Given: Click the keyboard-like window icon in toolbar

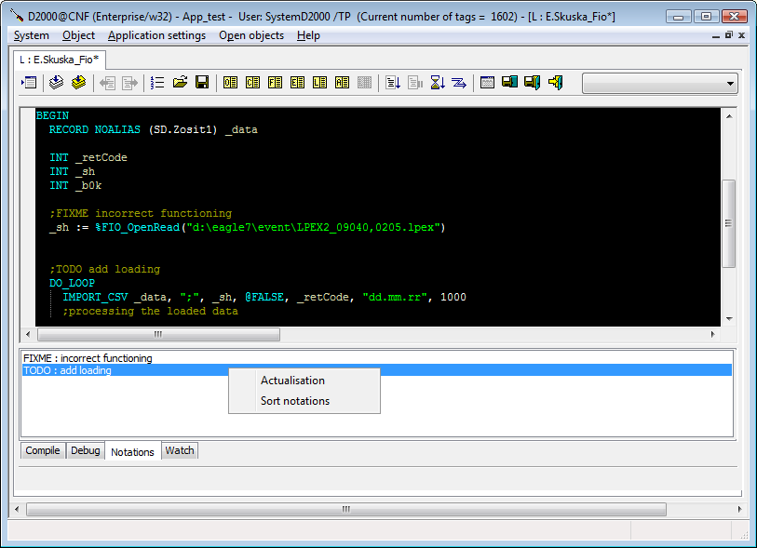Looking at the screenshot, I should click(487, 83).
